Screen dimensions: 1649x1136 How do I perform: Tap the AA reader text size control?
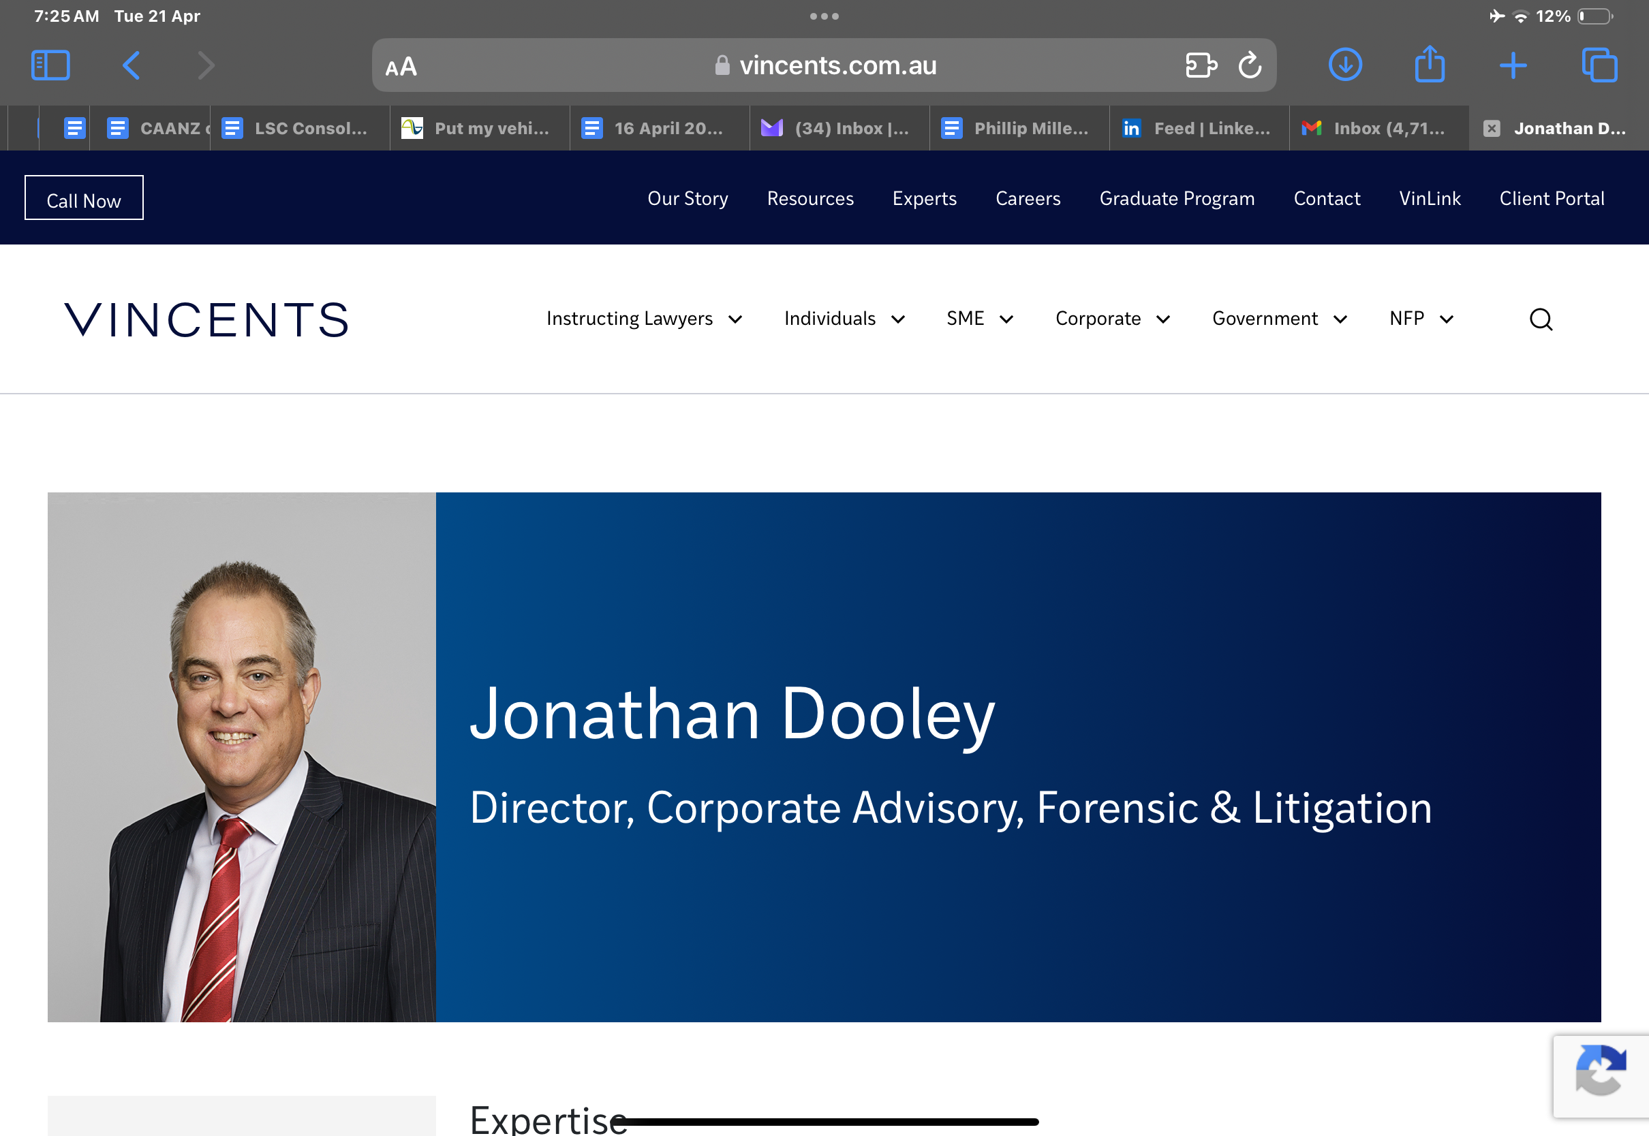[401, 66]
